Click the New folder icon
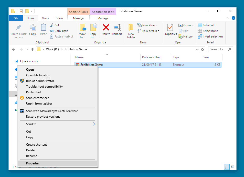Viewport: 244px width, 177px height. tap(131, 27)
